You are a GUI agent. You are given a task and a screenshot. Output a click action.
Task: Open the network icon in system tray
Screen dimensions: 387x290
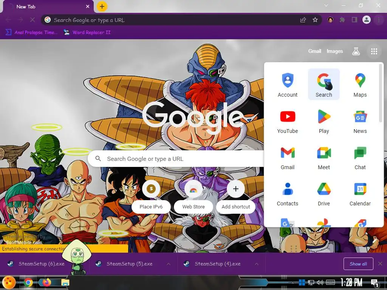(x=311, y=282)
